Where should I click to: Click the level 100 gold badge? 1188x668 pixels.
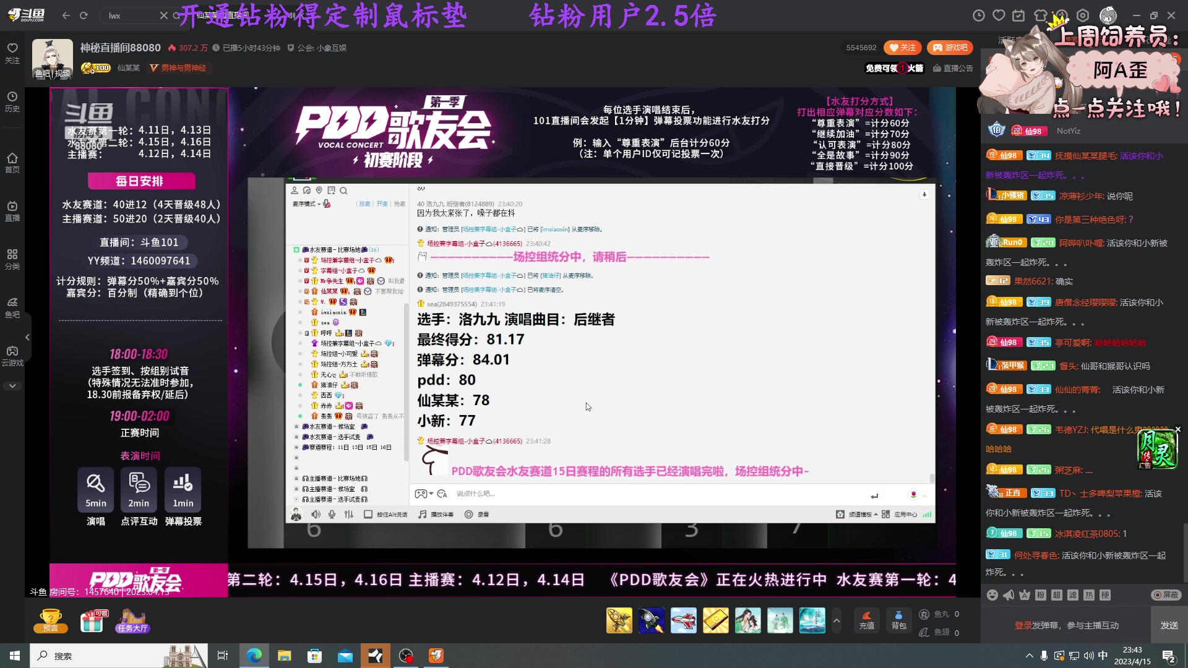96,68
